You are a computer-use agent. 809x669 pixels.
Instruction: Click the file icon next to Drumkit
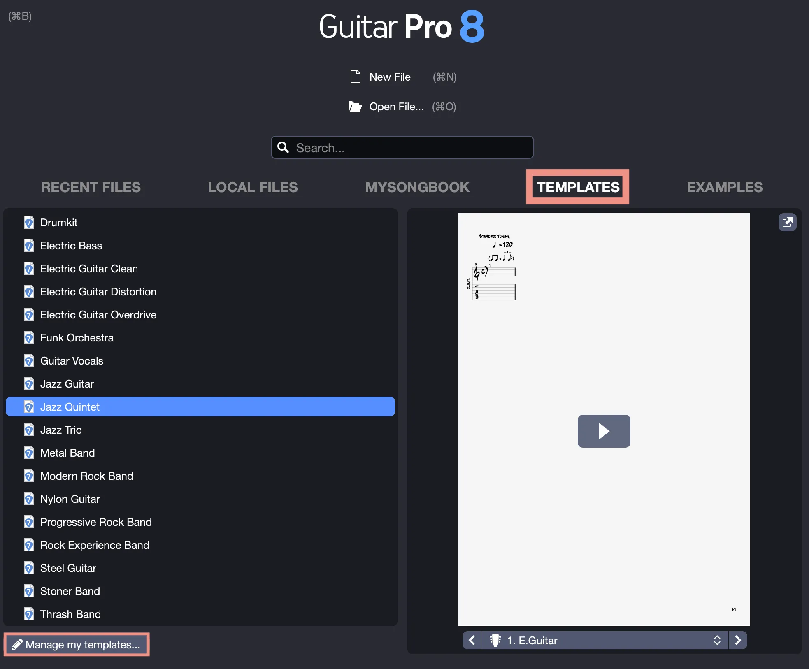click(x=29, y=223)
